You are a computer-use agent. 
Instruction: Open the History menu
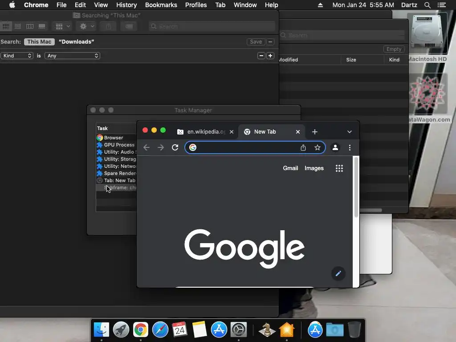pyautogui.click(x=126, y=5)
